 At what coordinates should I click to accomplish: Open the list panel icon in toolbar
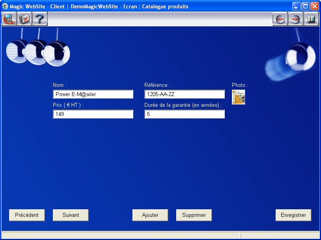[311, 19]
